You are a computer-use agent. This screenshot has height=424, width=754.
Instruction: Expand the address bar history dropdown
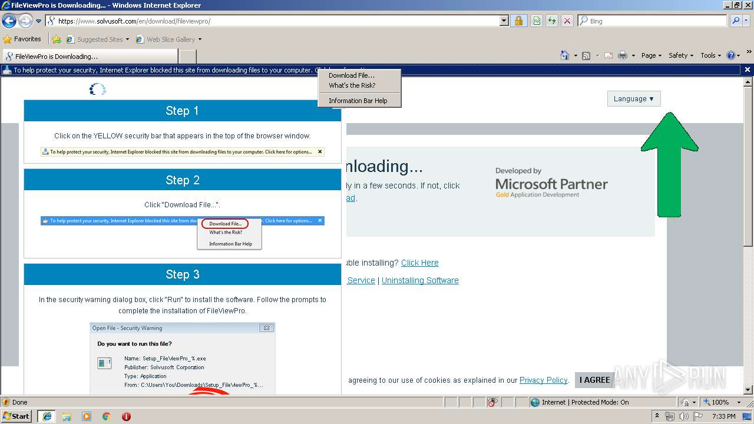(x=504, y=21)
